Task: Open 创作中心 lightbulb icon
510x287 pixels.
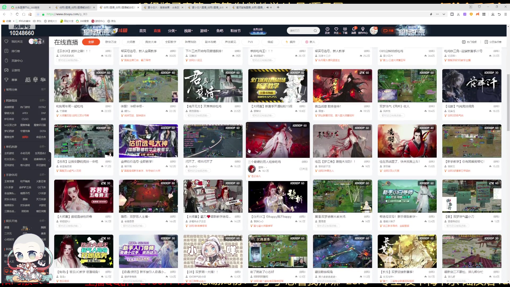Action: point(363,29)
